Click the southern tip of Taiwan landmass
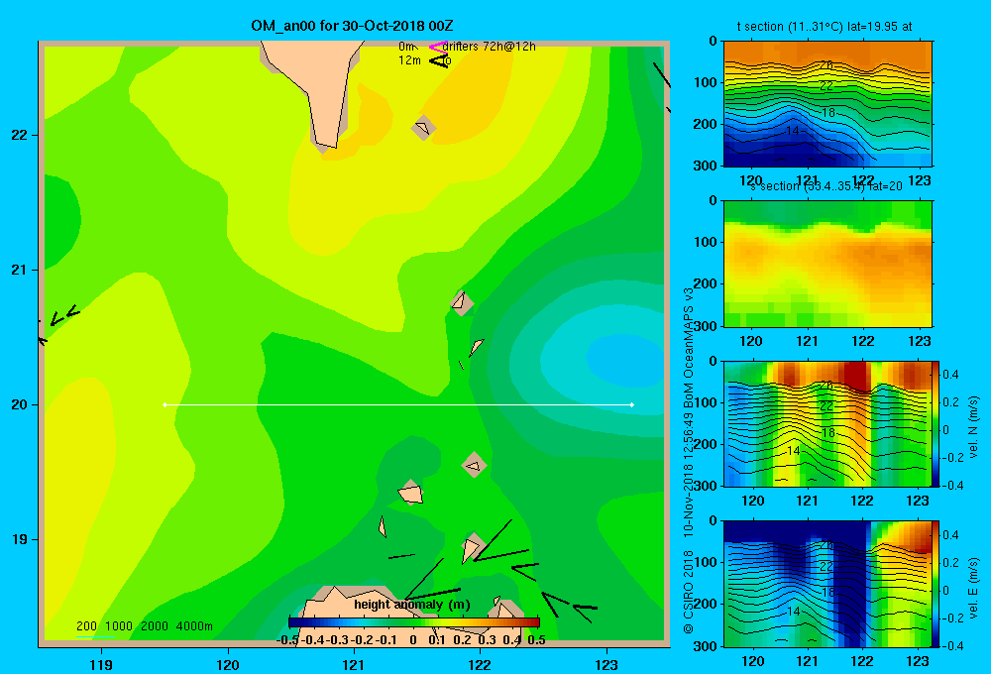 tap(325, 143)
